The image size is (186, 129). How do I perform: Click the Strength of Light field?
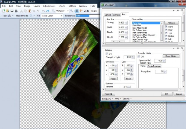tap(128, 57)
